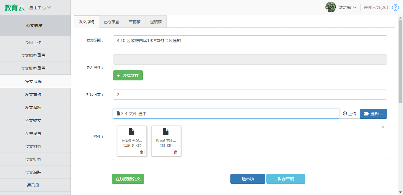Screen dimensions: 403x195
Task: Save draft with 暂存草稿 button
Action: [x=286, y=179]
